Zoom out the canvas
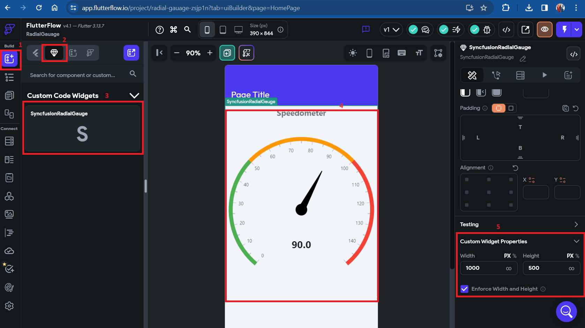585x328 pixels. [177, 53]
